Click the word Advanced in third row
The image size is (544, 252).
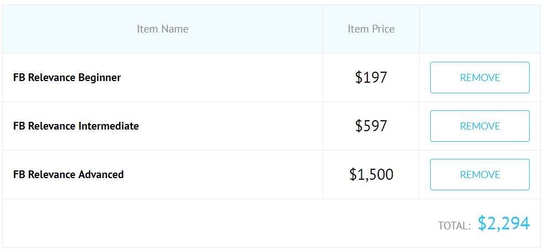click(101, 174)
